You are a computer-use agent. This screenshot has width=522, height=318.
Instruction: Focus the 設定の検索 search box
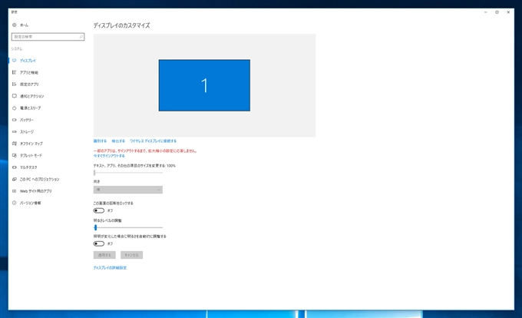click(48, 37)
